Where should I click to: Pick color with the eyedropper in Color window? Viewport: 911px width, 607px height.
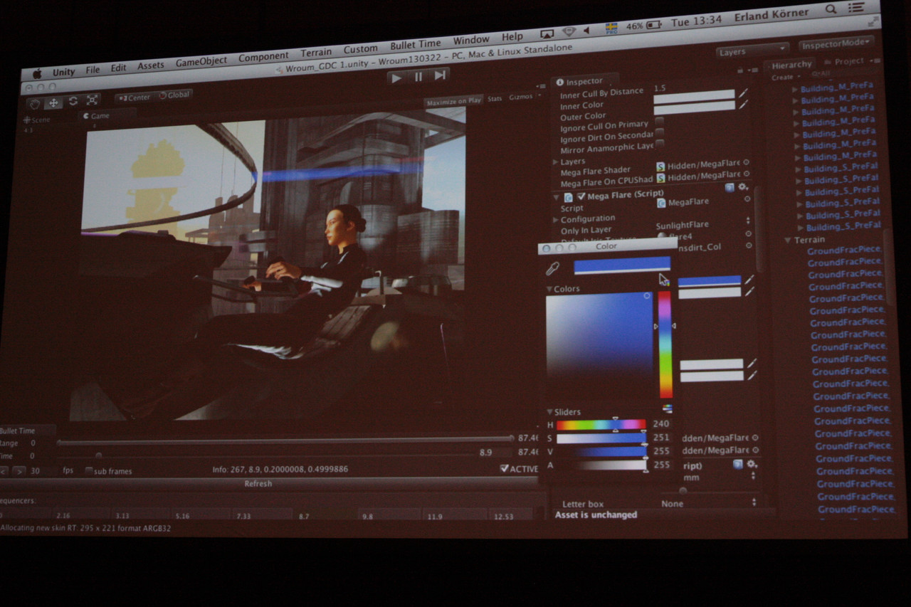pos(552,268)
